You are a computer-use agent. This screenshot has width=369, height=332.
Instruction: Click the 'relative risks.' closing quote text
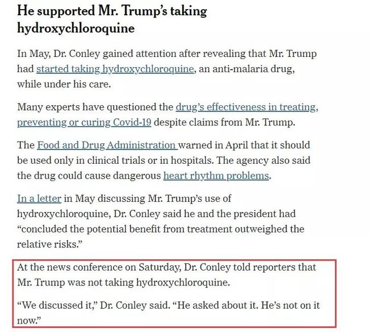tap(50, 244)
